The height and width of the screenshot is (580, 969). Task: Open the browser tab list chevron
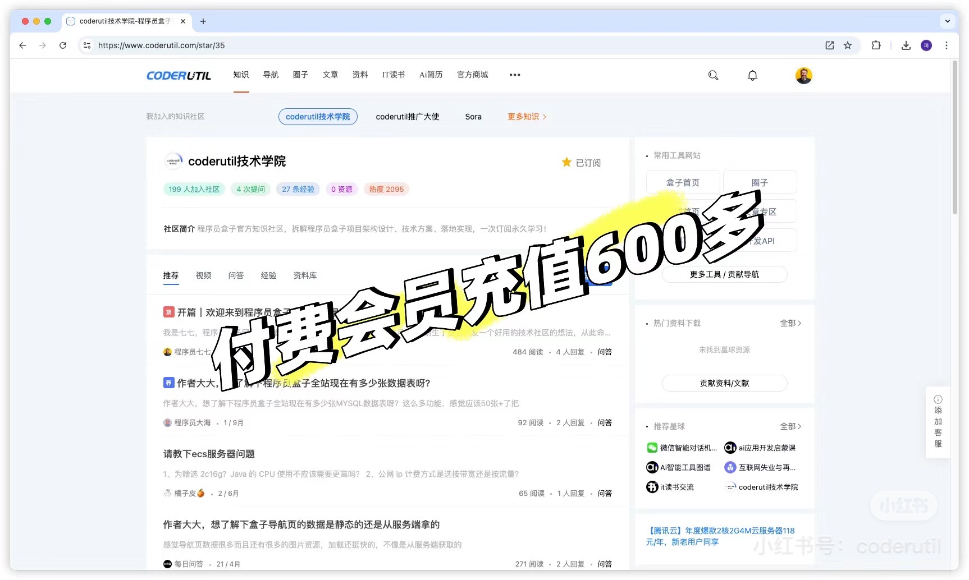pyautogui.click(x=948, y=21)
